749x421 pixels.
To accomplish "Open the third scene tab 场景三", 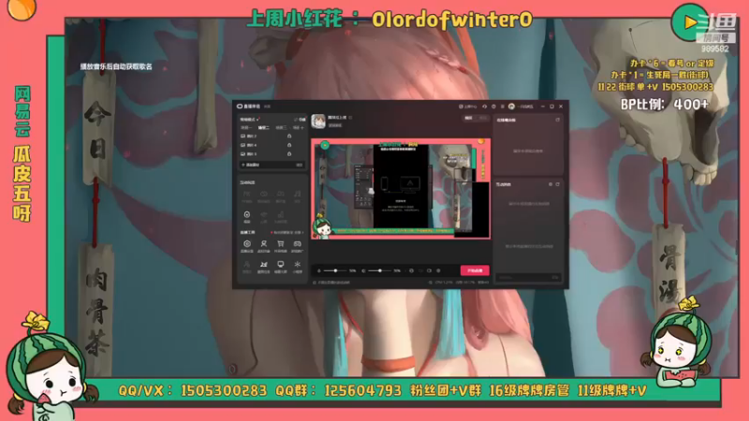I will point(281,128).
